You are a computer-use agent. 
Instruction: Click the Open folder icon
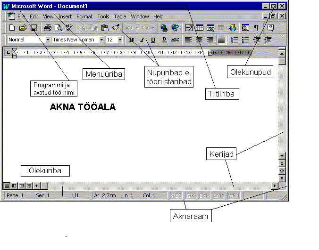[23, 28]
